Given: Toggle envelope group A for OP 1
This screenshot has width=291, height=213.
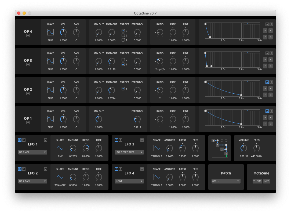Looking at the screenshot, I should [267, 111].
